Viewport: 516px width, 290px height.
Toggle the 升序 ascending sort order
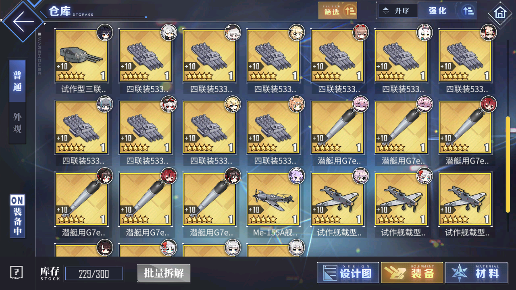pyautogui.click(x=397, y=11)
